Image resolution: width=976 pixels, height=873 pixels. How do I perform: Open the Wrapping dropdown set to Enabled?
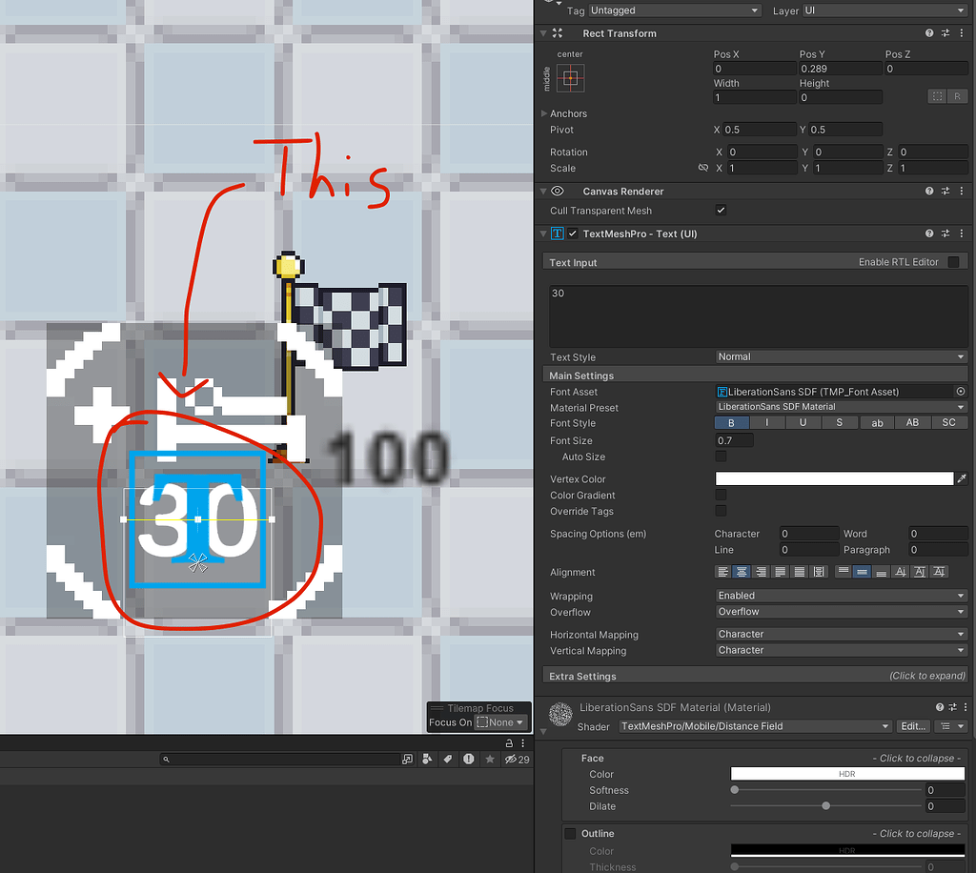[839, 594]
